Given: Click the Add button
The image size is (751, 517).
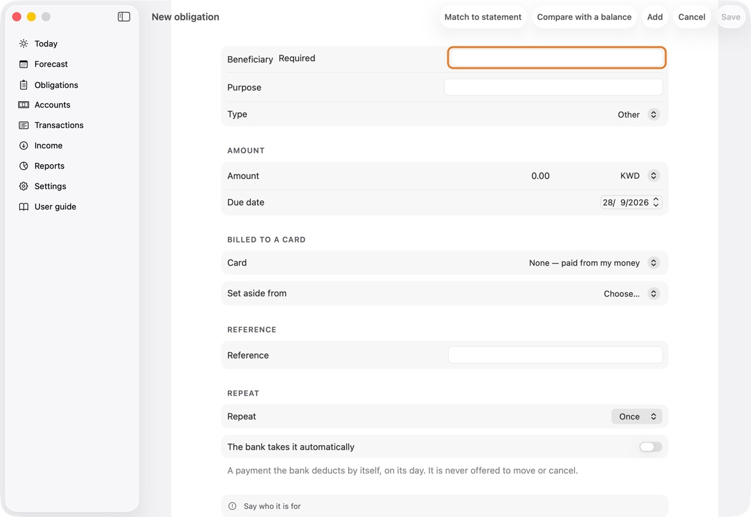Looking at the screenshot, I should coord(655,17).
